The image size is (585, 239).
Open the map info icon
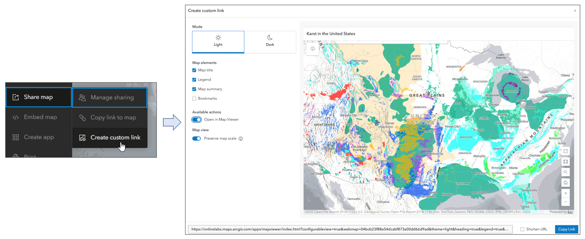[x=312, y=49]
